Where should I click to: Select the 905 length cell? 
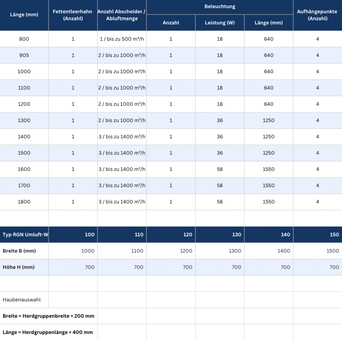pyautogui.click(x=24, y=55)
